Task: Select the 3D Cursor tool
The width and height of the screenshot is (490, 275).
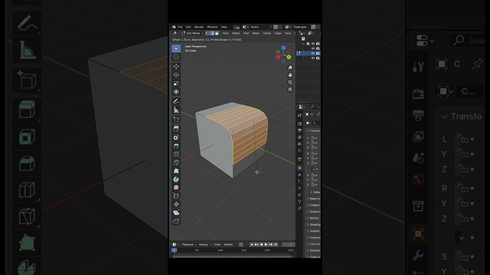Action: pyautogui.click(x=176, y=57)
